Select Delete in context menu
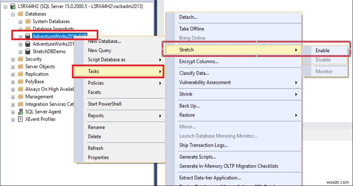 [120, 137]
